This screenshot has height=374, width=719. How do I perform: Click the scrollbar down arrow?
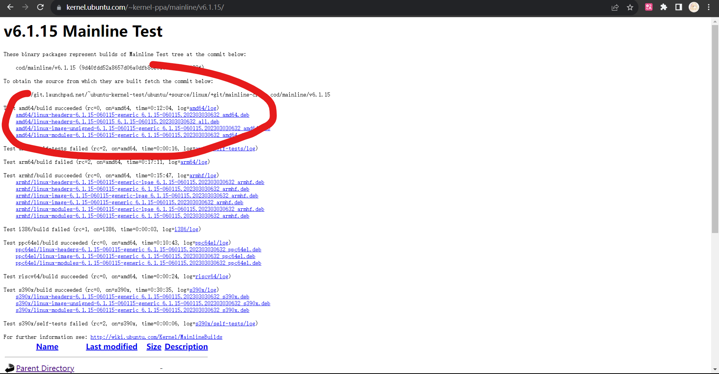pyautogui.click(x=715, y=370)
